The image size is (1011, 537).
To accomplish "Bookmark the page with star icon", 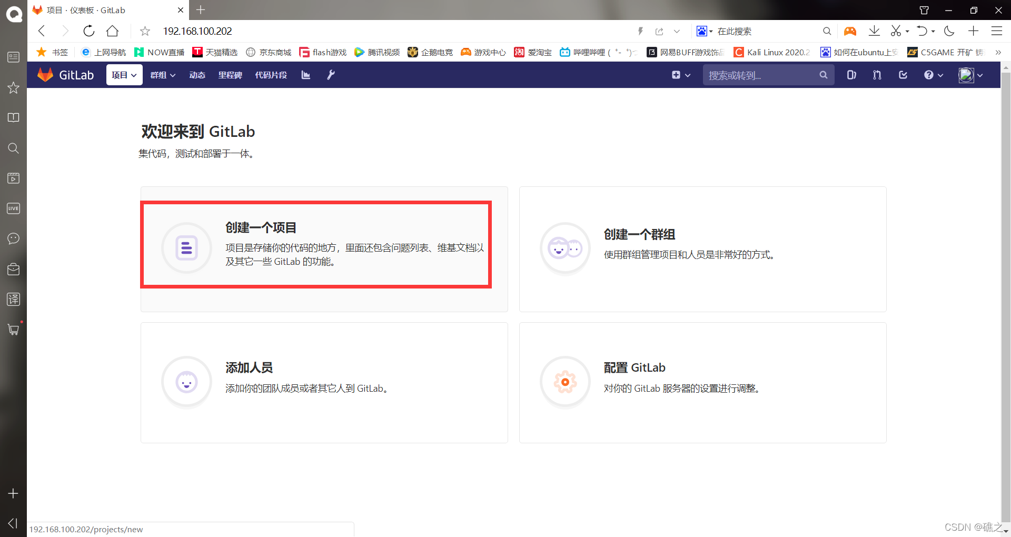I will coord(145,32).
